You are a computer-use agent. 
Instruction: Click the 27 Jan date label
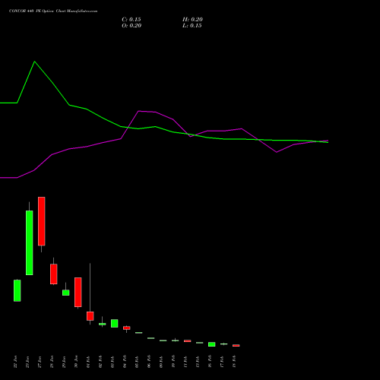coord(40,362)
